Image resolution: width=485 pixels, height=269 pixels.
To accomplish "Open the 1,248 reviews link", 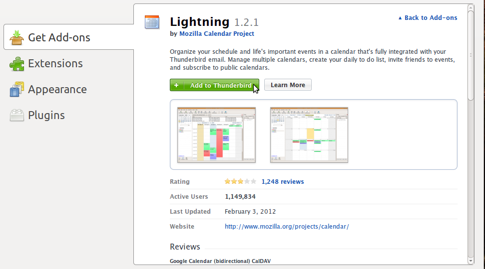I will coord(283,182).
